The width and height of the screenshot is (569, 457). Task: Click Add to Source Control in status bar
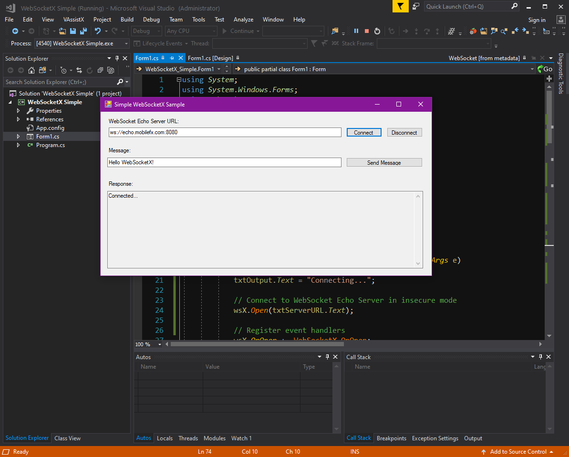coord(518,452)
